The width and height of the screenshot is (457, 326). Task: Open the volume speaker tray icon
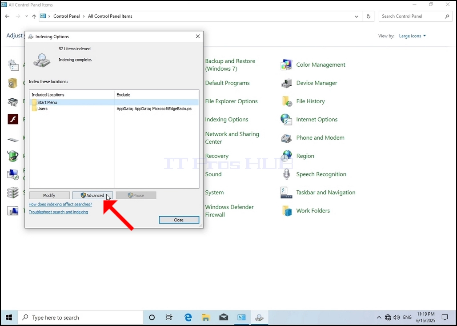(397, 318)
